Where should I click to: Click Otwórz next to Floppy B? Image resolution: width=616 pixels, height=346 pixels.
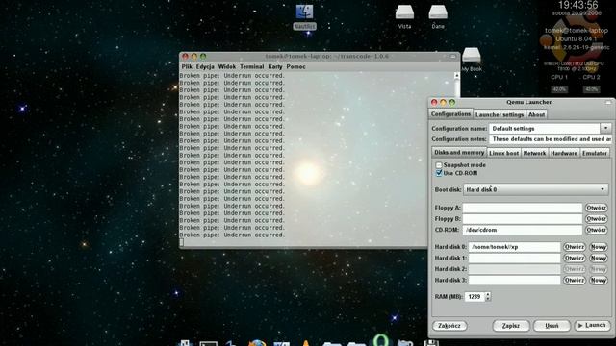[x=596, y=218]
